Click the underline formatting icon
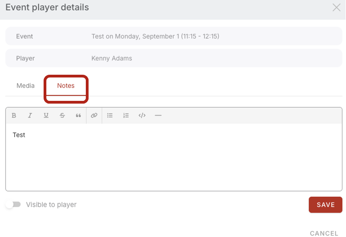 (x=46, y=116)
